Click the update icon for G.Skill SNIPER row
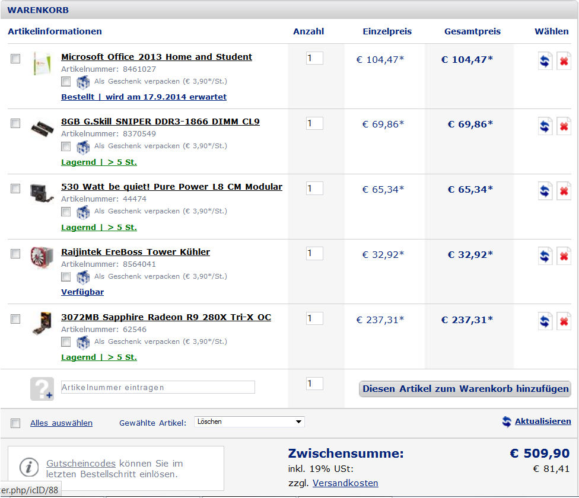This screenshot has width=579, height=498. click(545, 126)
